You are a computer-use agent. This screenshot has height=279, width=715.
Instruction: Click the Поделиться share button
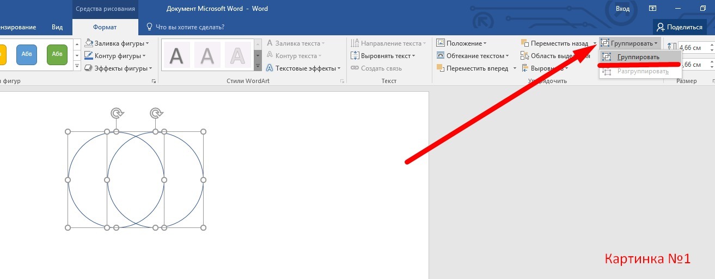click(x=679, y=27)
